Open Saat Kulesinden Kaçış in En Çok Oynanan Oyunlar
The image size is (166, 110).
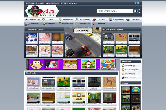134,50
